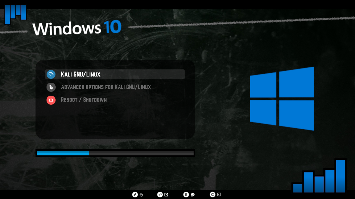Click the circled E key icon
Viewport: 355px width, 199px height.
(186, 195)
